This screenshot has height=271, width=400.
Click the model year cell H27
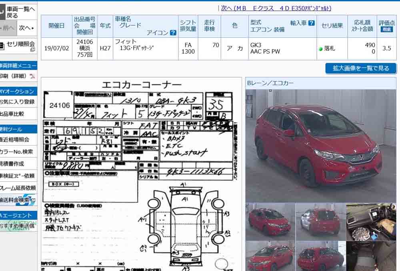coord(105,48)
